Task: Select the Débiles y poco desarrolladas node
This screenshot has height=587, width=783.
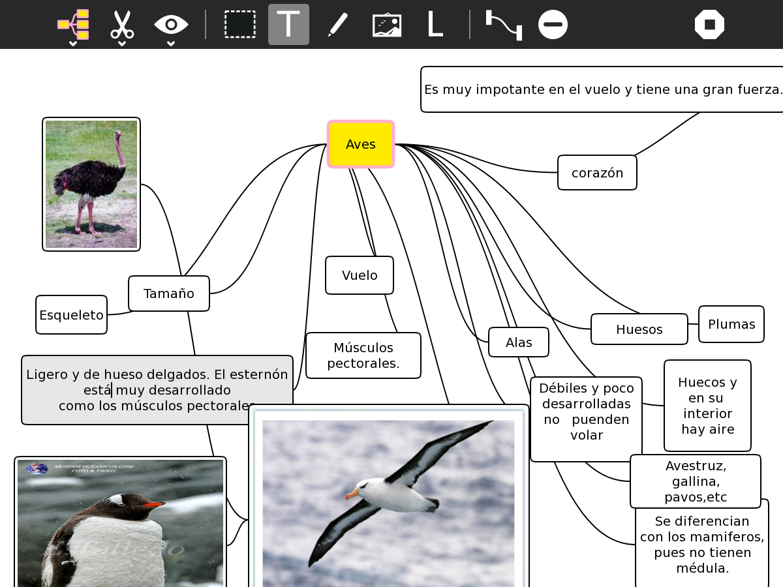Action: click(586, 419)
